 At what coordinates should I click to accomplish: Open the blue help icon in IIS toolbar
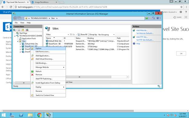click(x=158, y=18)
